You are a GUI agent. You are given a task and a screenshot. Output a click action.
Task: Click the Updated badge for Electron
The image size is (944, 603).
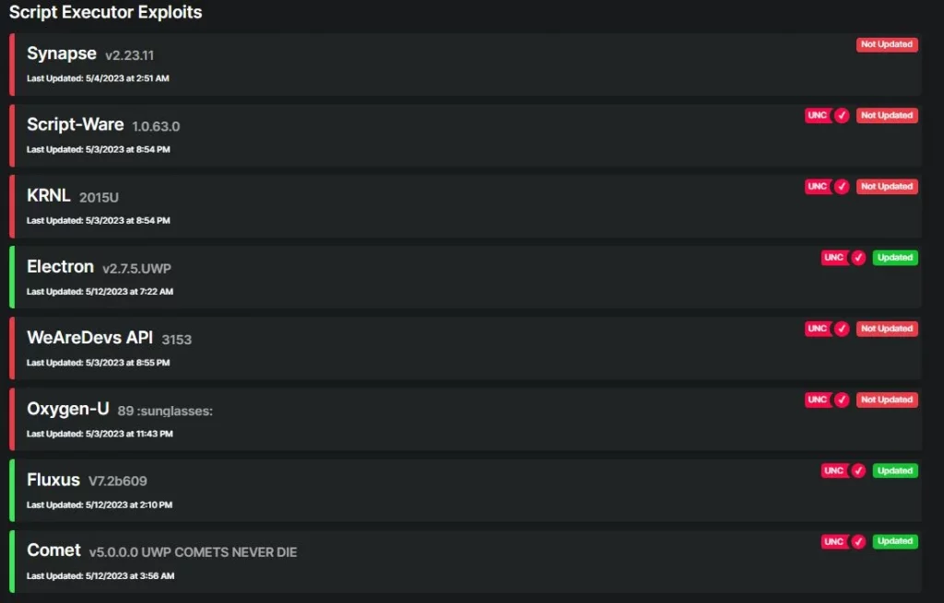tap(894, 258)
